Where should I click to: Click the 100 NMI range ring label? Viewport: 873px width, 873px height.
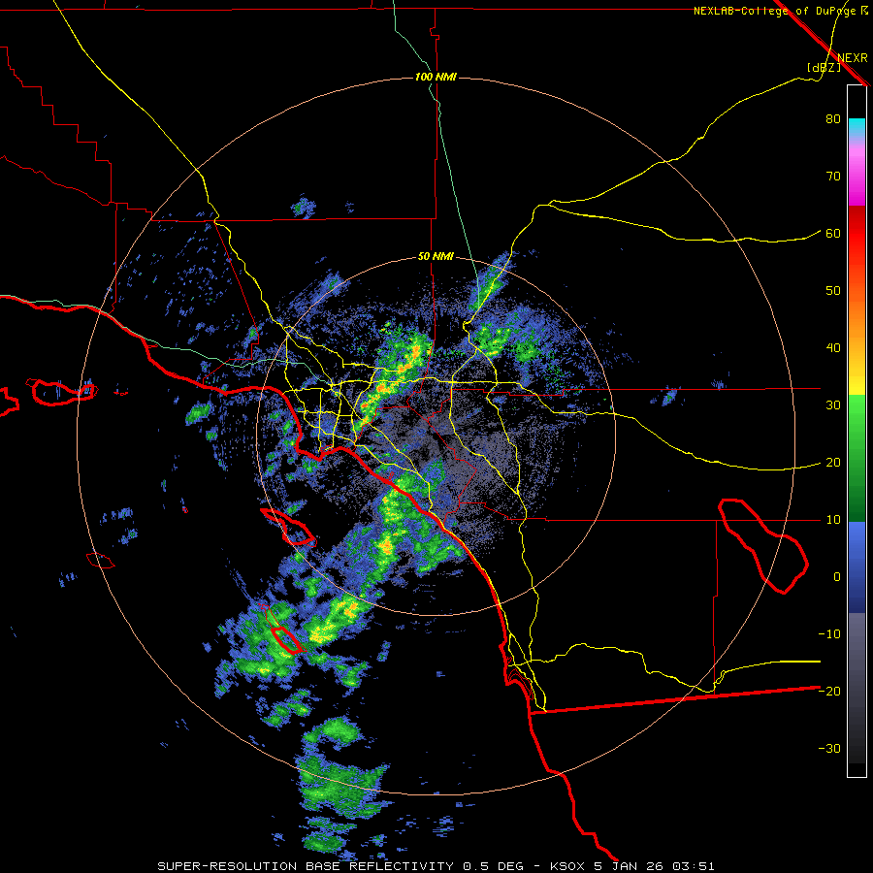[x=436, y=77]
